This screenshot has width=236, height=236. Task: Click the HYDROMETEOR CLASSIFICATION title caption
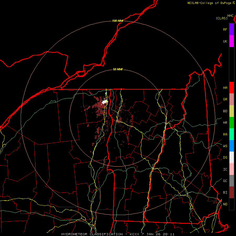point(92,234)
